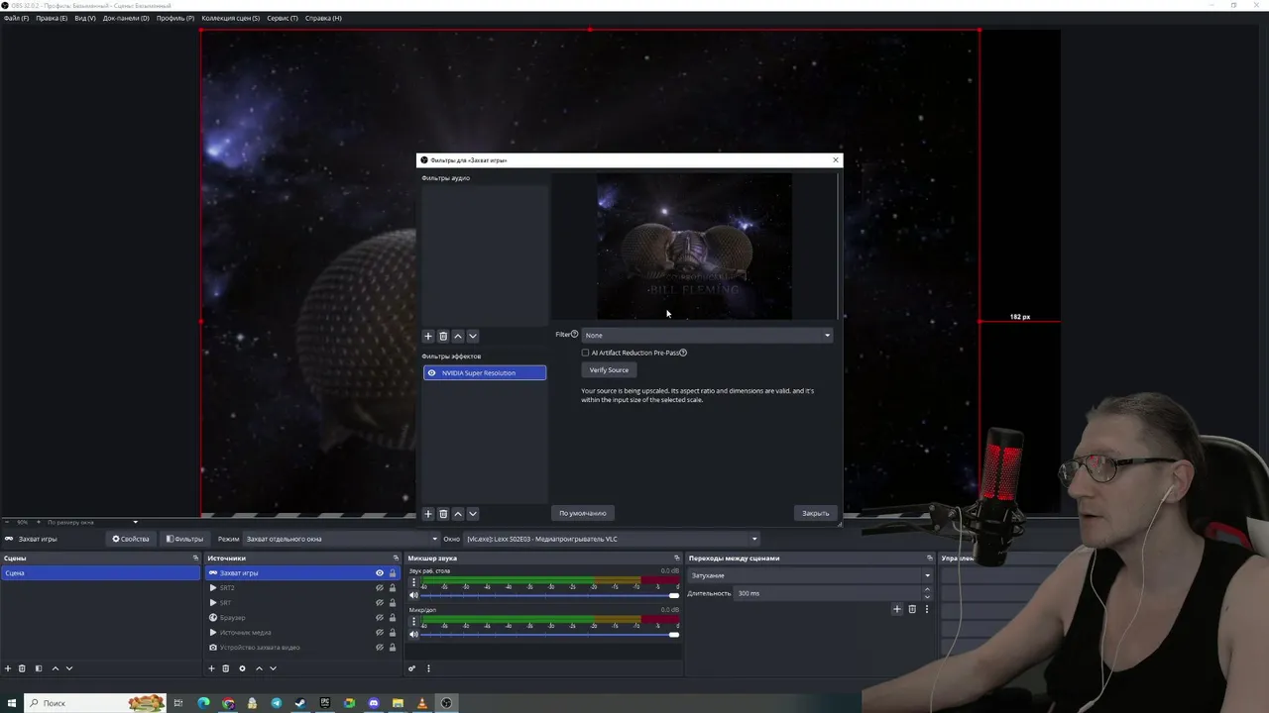1269x713 pixels.
Task: Open the Режим capture mode dropdown
Action: [341, 539]
